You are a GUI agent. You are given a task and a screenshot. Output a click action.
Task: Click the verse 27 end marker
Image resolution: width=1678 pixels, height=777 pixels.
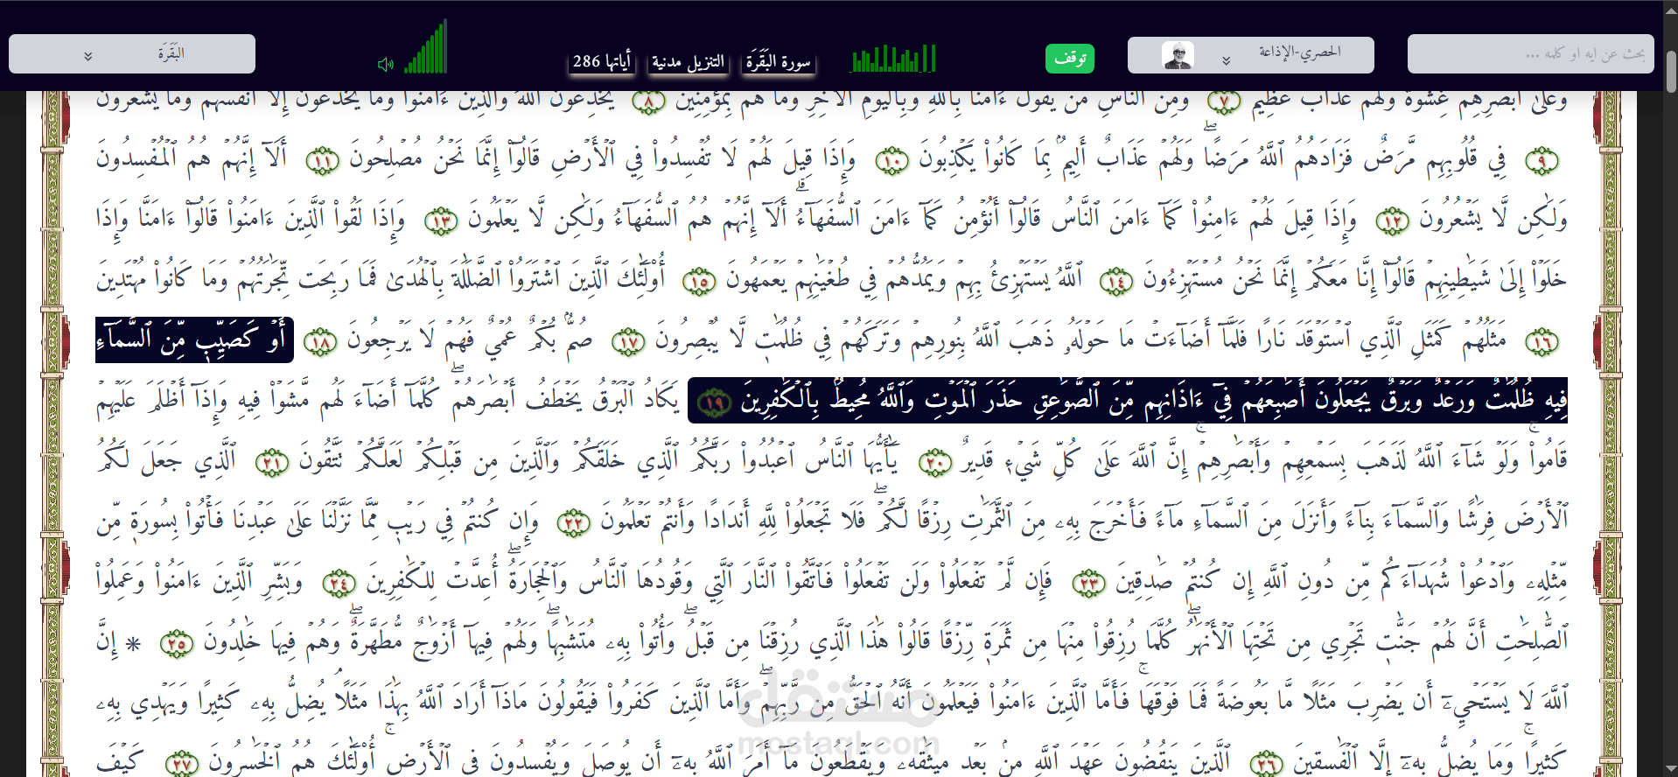click(x=182, y=764)
